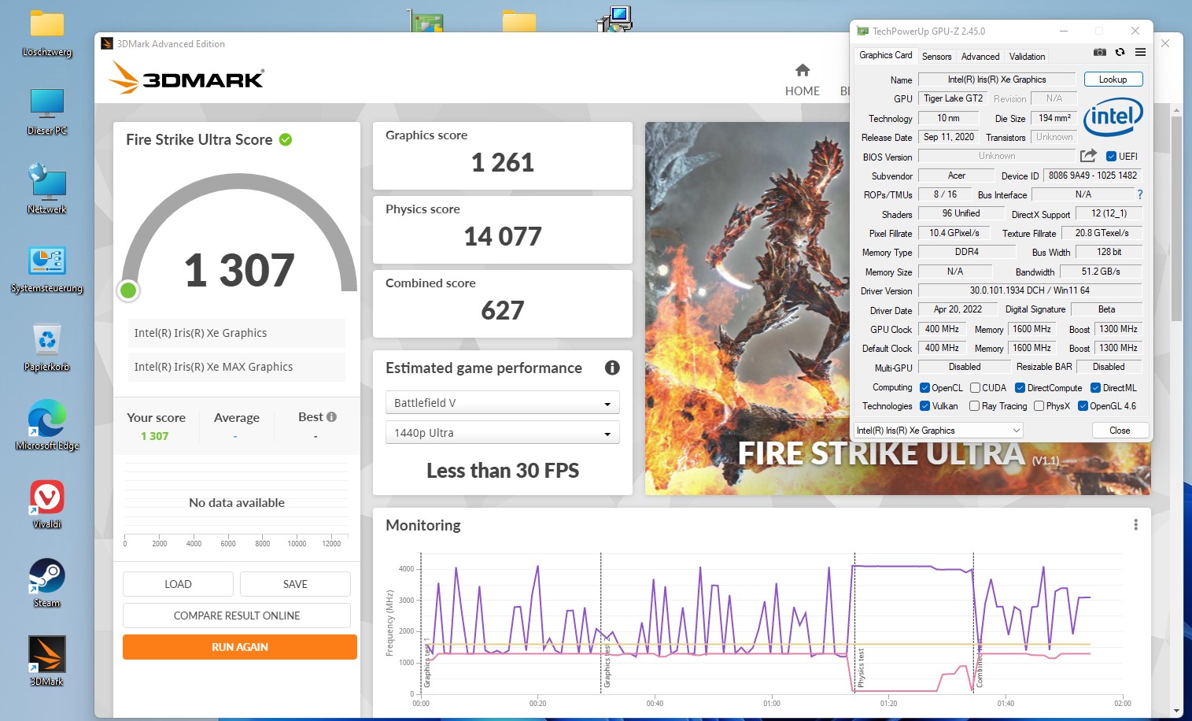The width and height of the screenshot is (1192, 721).
Task: Click Graphics score value 1 261
Action: [502, 163]
